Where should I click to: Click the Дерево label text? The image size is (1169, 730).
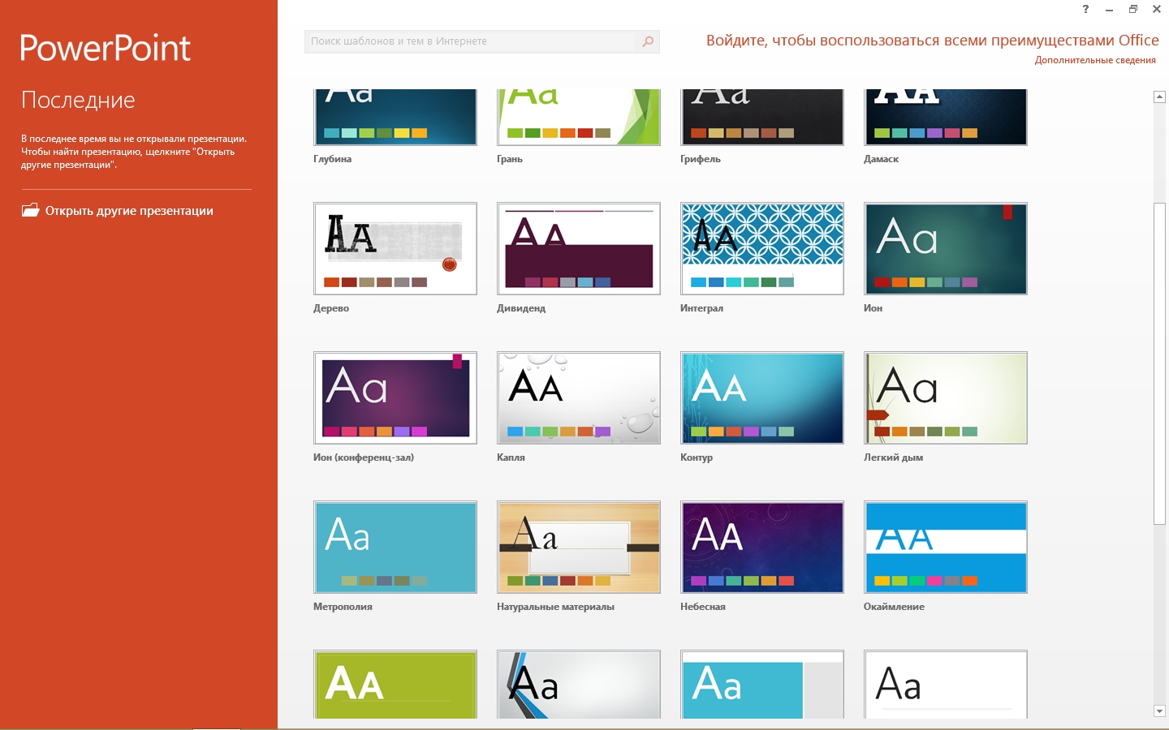[x=331, y=308]
